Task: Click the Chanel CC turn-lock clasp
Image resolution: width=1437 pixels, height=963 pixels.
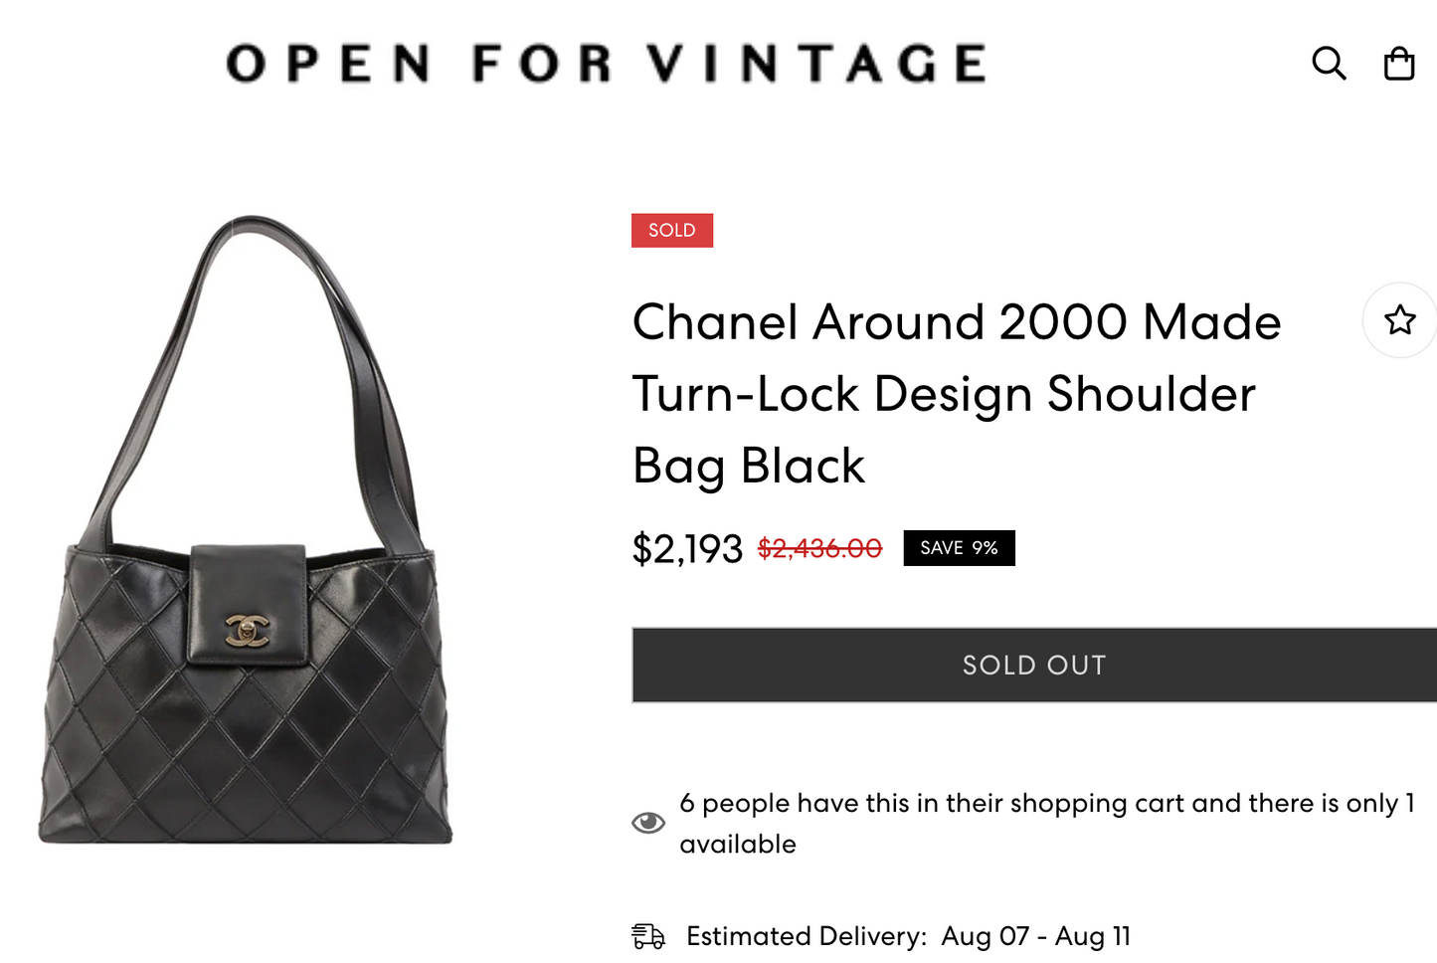Action: click(247, 631)
